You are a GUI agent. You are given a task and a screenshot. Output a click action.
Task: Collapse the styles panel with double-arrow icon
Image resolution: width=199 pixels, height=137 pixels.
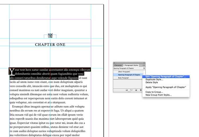tap(144, 63)
